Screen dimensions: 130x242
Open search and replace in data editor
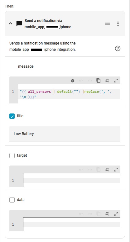[x=107, y=214]
